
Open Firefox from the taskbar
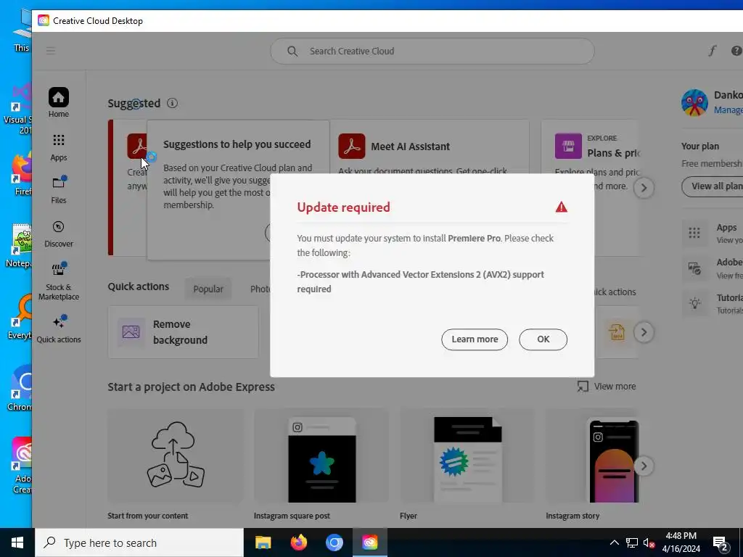tap(298, 542)
